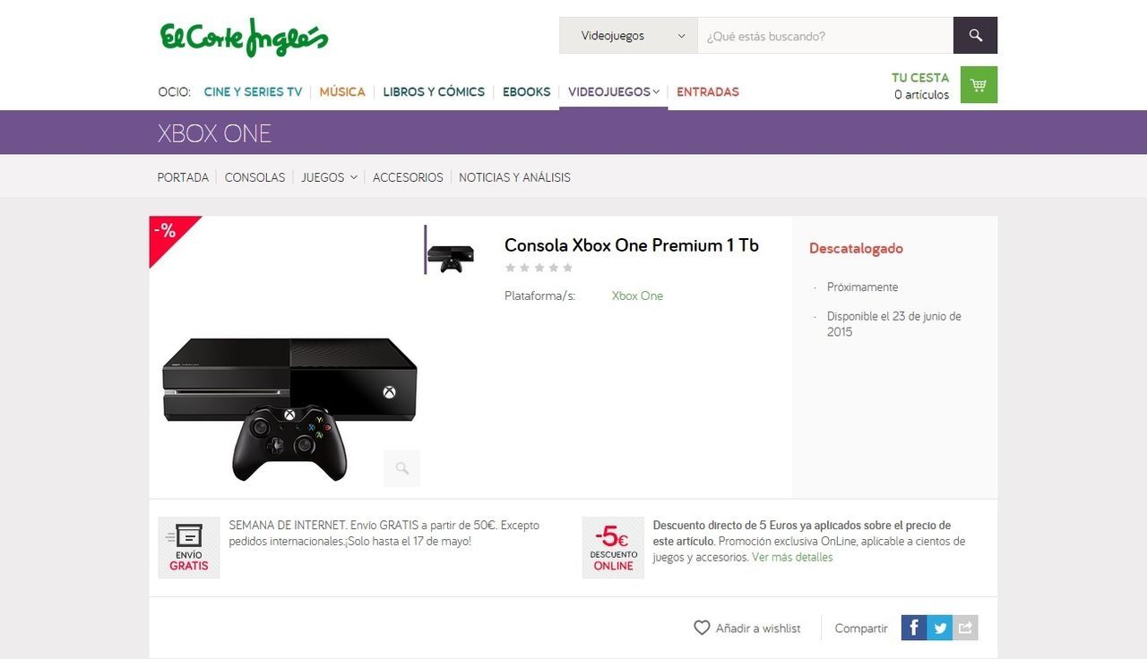Open the ACCESORIOS tab
Screen dimensions: 1147x659
pyautogui.click(x=408, y=177)
